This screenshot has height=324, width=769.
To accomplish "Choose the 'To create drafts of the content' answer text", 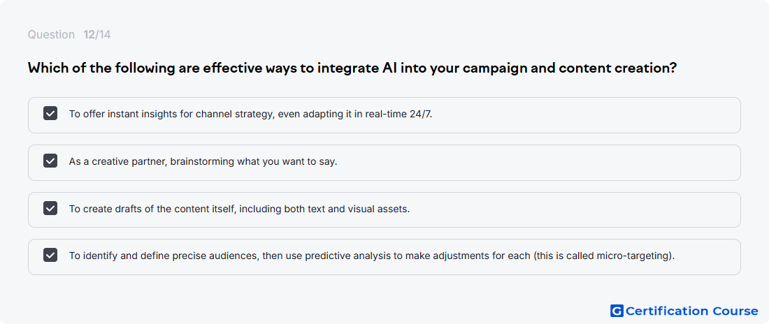I will pyautogui.click(x=239, y=209).
